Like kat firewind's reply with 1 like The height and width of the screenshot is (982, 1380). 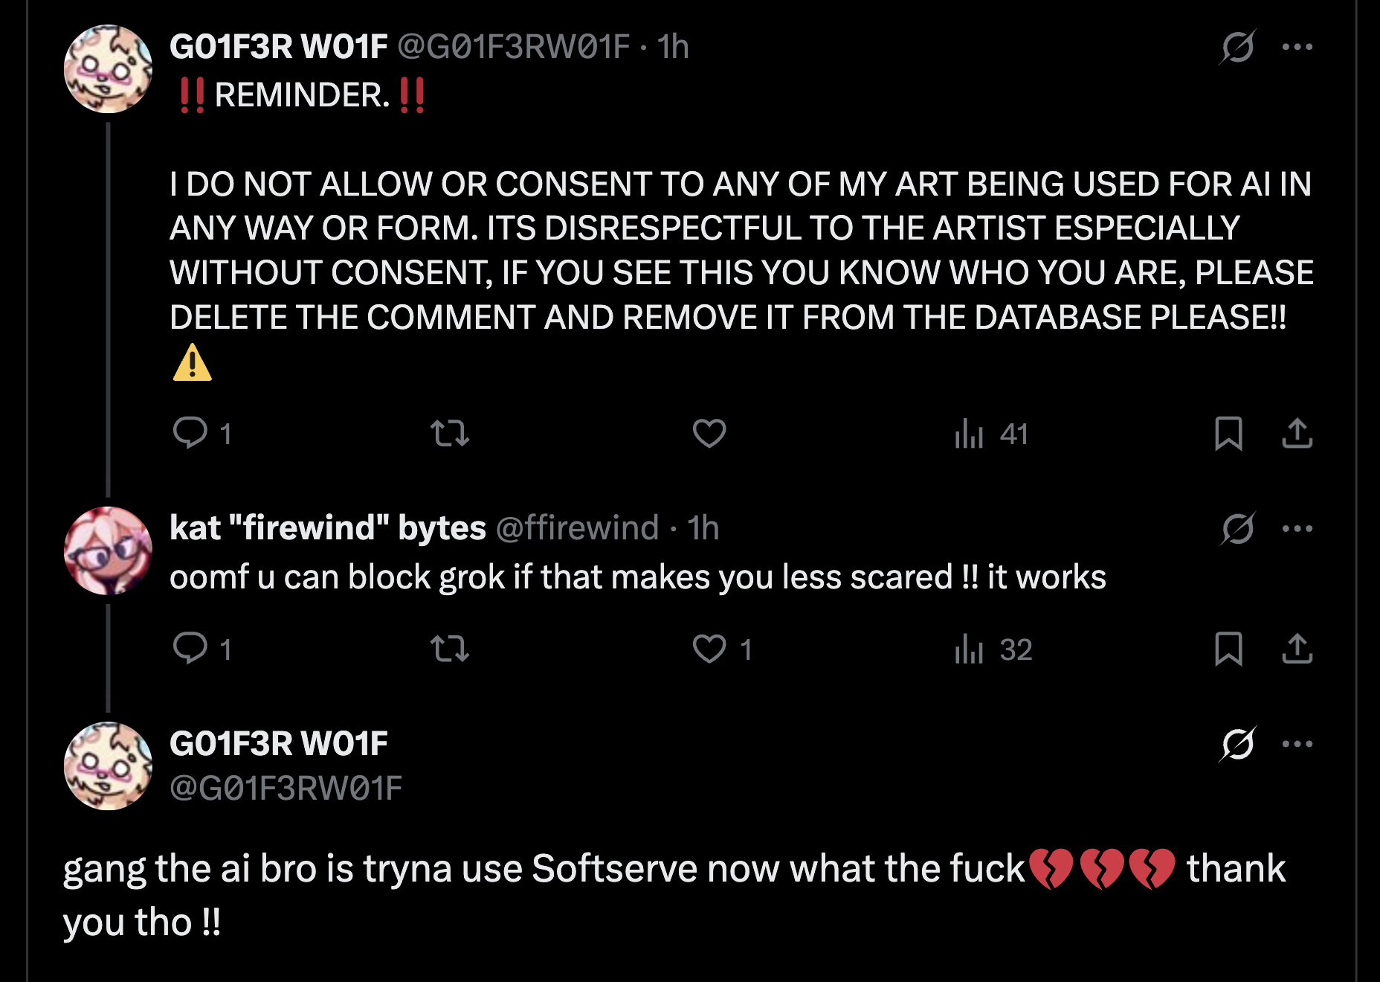(710, 649)
